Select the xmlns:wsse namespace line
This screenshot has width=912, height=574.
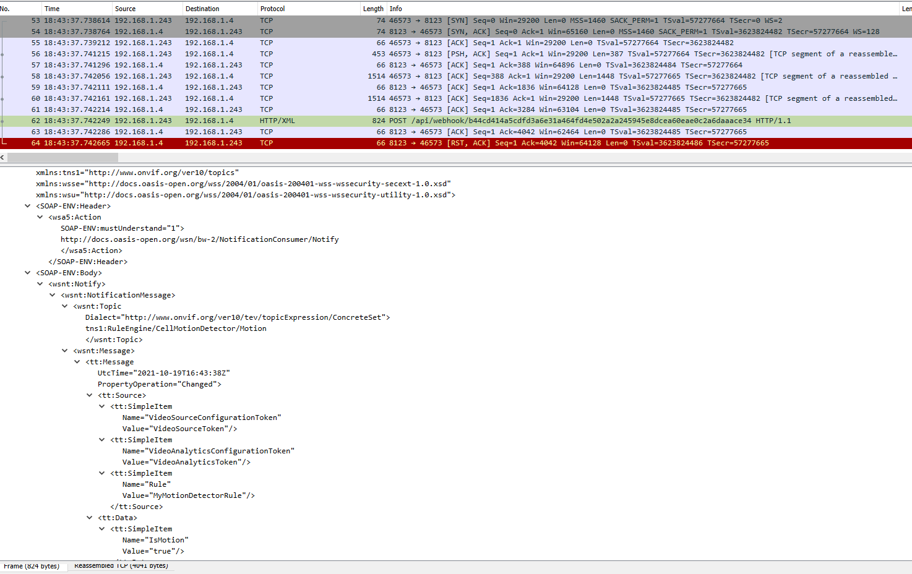click(x=243, y=184)
